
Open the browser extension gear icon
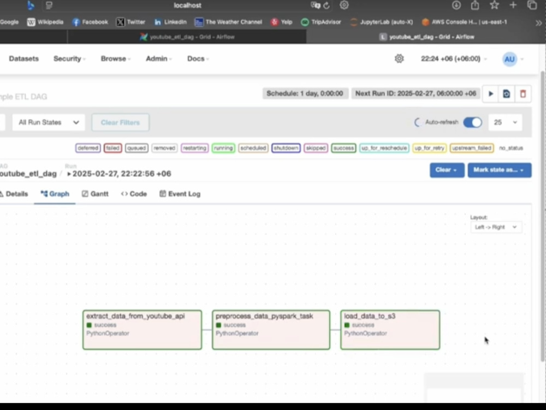pos(344,5)
